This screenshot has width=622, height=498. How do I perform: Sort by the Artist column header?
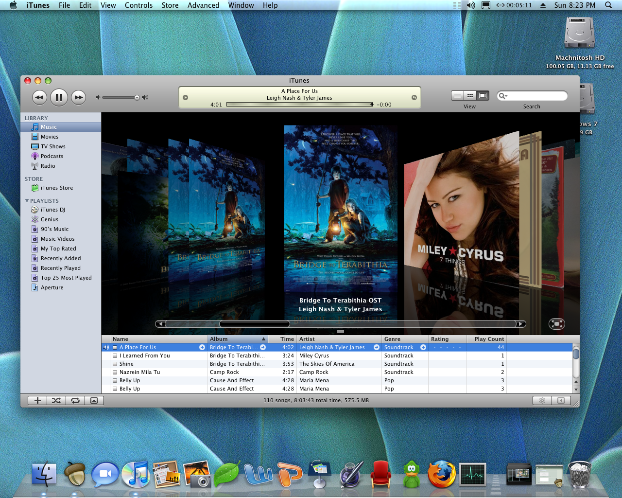click(x=339, y=339)
